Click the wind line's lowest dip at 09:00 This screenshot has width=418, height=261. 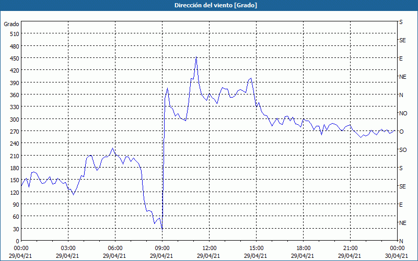point(162,229)
